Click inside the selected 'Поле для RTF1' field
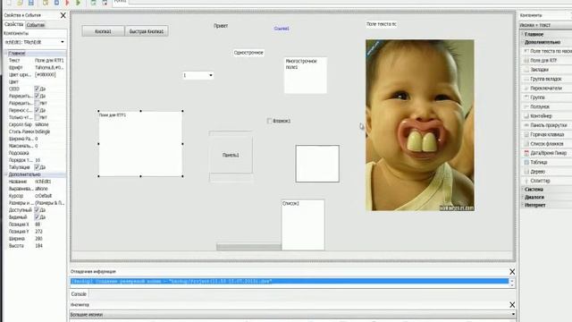 tap(140, 144)
